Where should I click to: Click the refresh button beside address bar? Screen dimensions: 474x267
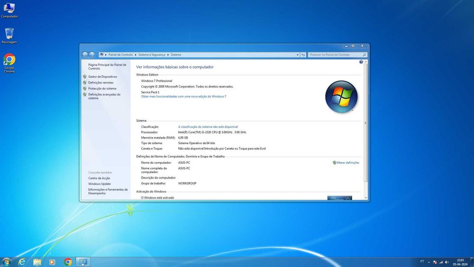click(x=303, y=55)
